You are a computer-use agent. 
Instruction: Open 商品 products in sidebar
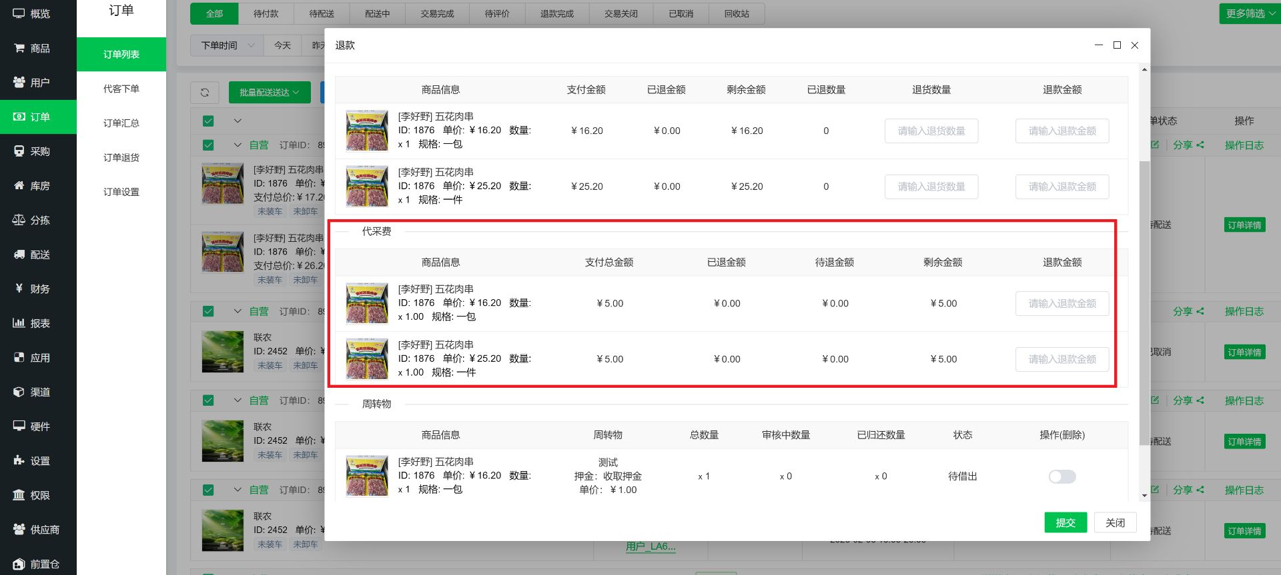point(38,48)
